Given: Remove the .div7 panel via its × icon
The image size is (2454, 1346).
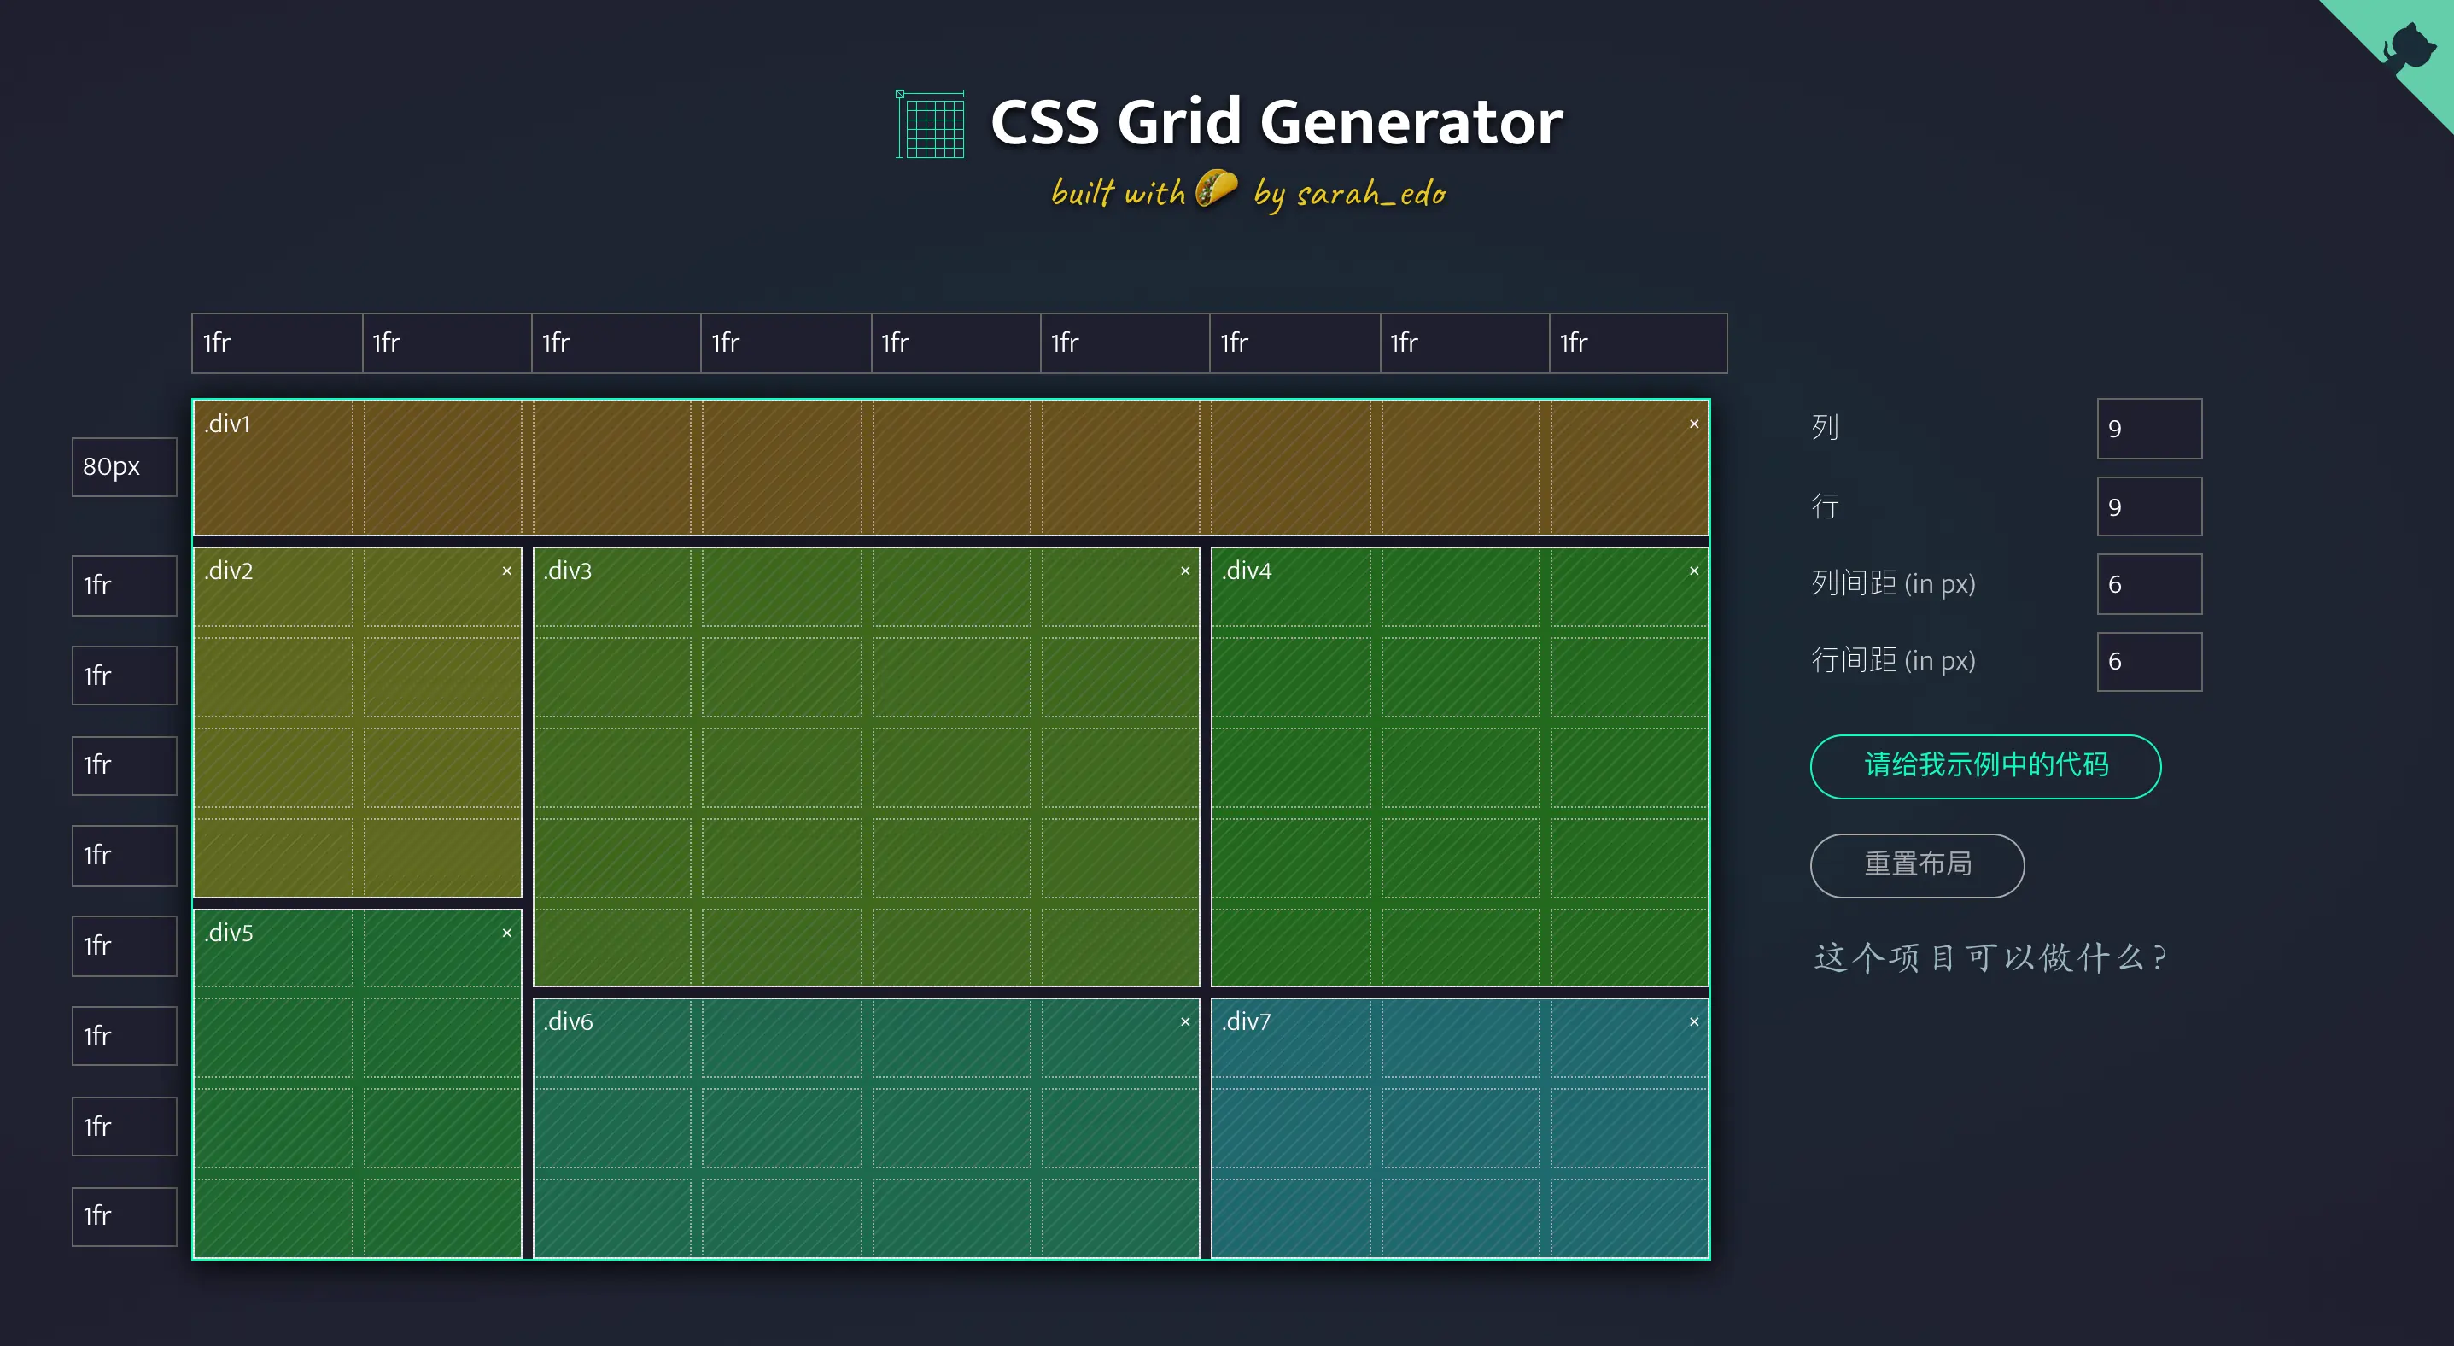Looking at the screenshot, I should coord(1693,1021).
